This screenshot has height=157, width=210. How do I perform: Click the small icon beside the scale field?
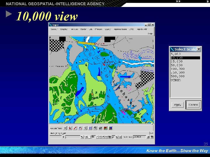click(x=148, y=137)
